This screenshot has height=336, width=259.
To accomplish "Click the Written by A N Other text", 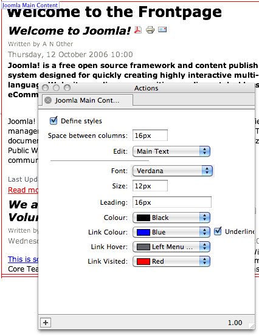I will [41, 44].
